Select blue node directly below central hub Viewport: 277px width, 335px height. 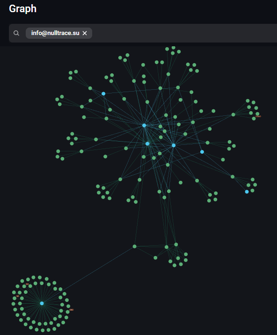tap(147, 144)
